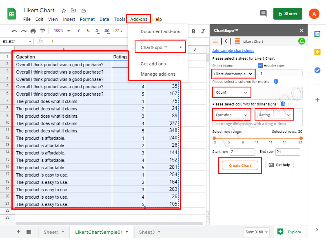Star the Likert Chart document
326x244 pixels.
point(64,11)
